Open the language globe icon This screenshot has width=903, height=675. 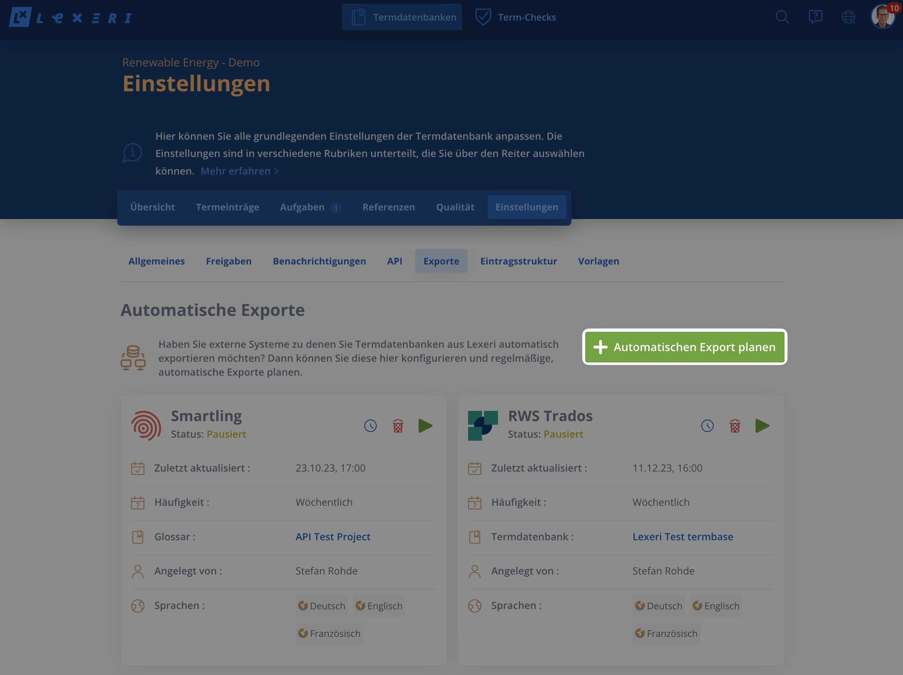tap(848, 17)
